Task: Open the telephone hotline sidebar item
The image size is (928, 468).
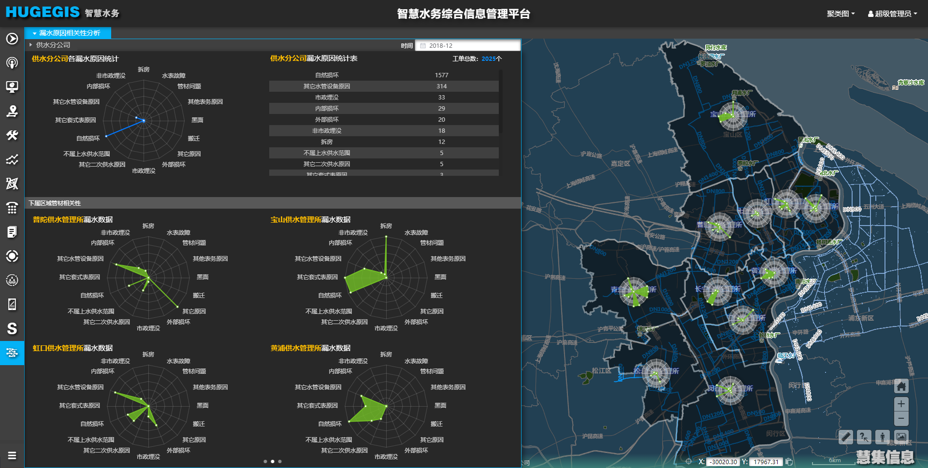Action: point(12,208)
